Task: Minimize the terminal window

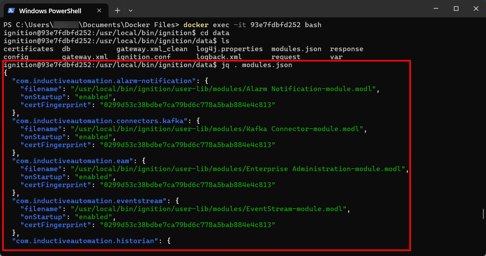Action: pyautogui.click(x=436, y=8)
